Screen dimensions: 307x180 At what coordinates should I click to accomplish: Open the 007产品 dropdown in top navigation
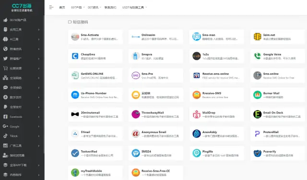pyautogui.click(x=78, y=8)
